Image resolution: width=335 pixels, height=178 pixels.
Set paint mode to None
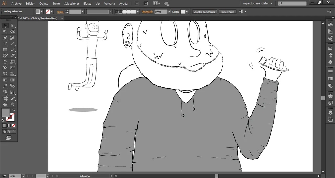point(14,126)
